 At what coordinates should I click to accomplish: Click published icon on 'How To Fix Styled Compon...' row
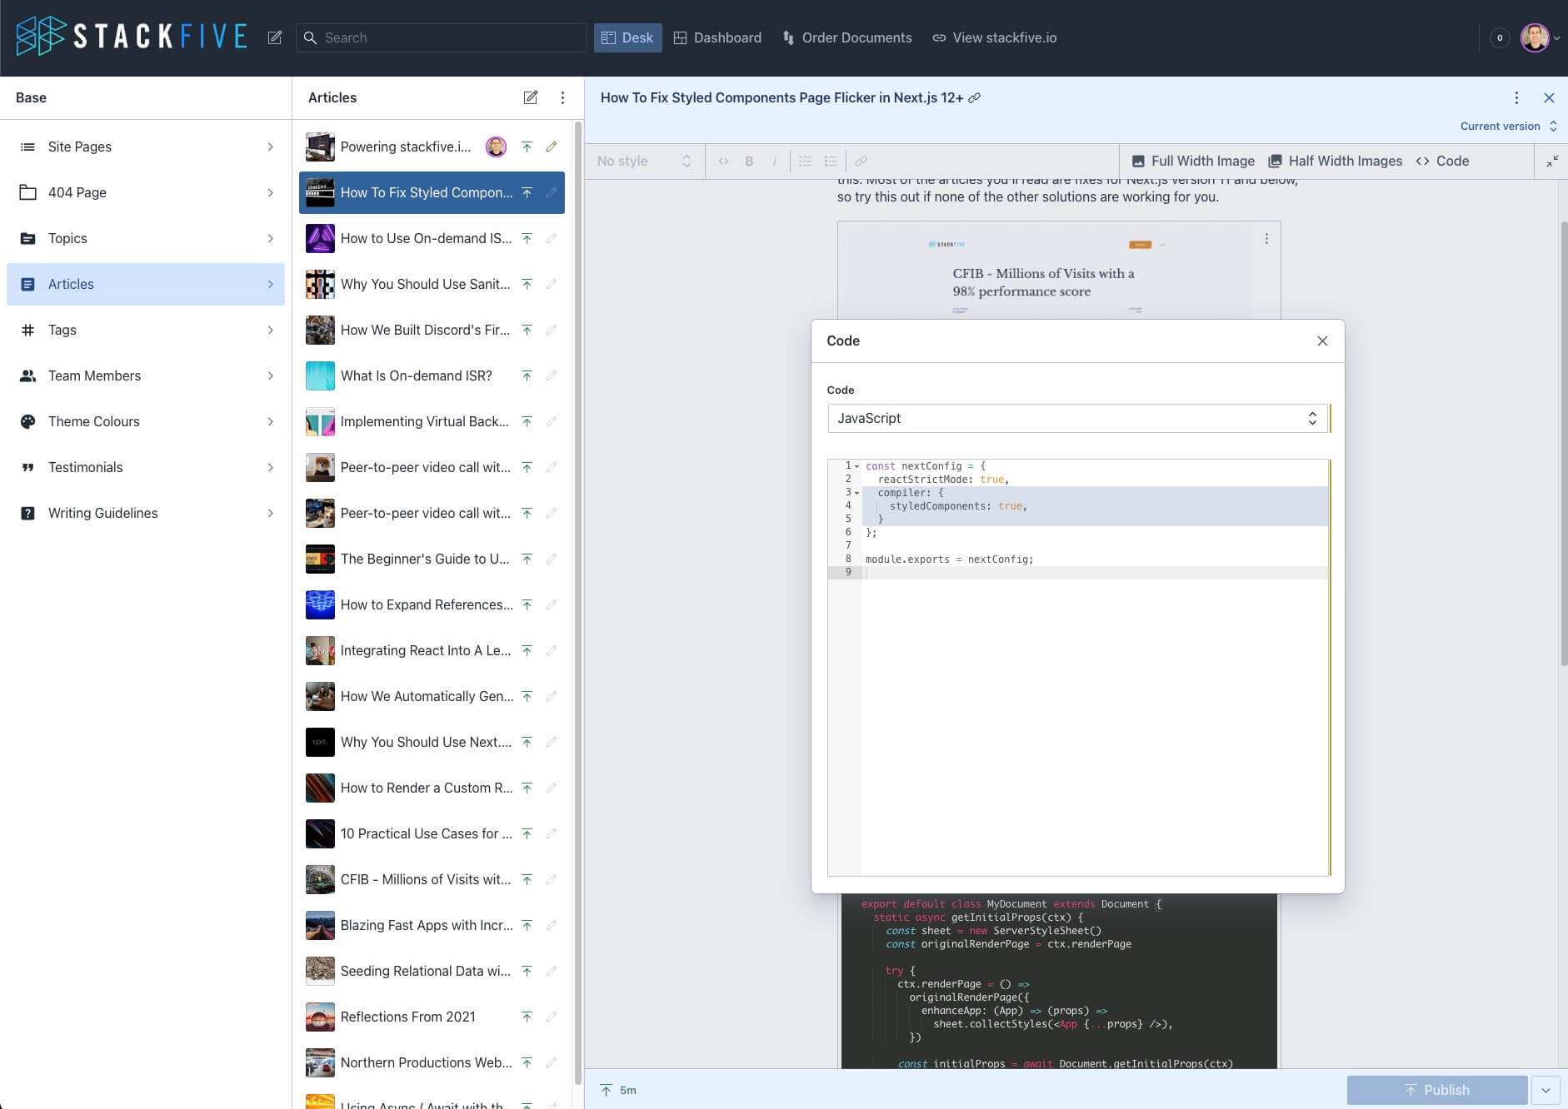coord(527,192)
